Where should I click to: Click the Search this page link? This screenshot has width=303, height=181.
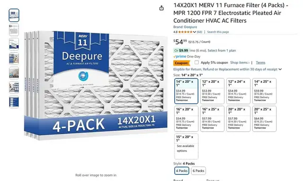[x=218, y=32]
